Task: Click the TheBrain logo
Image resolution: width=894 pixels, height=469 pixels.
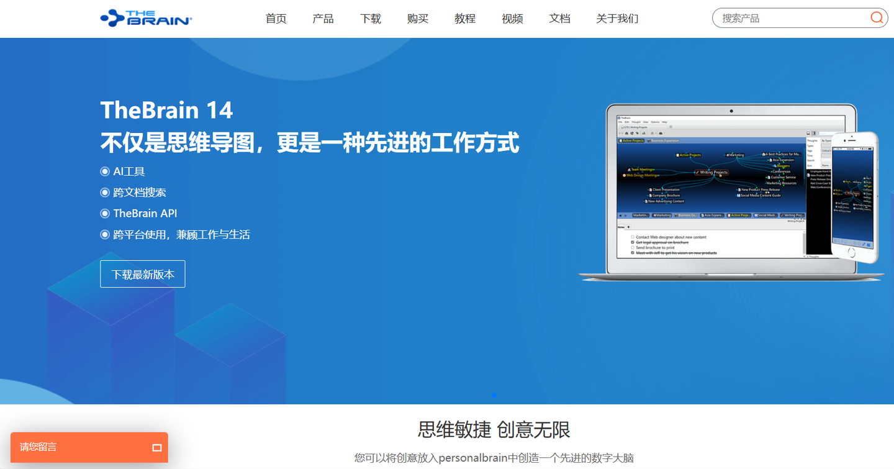Action: pos(146,18)
